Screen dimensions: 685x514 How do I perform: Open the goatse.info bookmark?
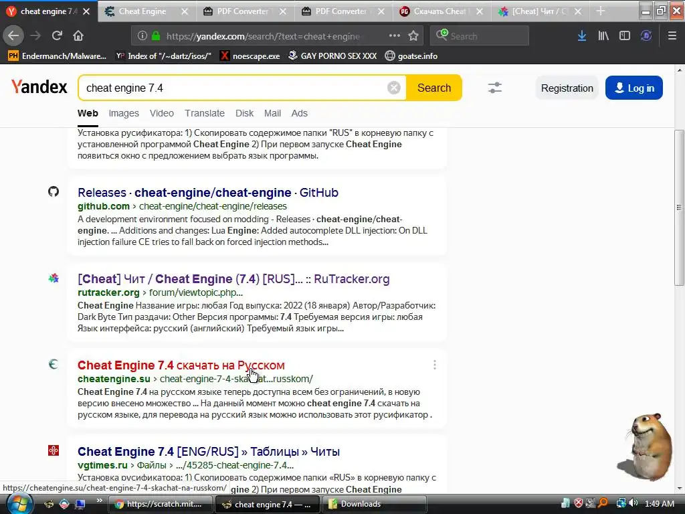pyautogui.click(x=411, y=56)
